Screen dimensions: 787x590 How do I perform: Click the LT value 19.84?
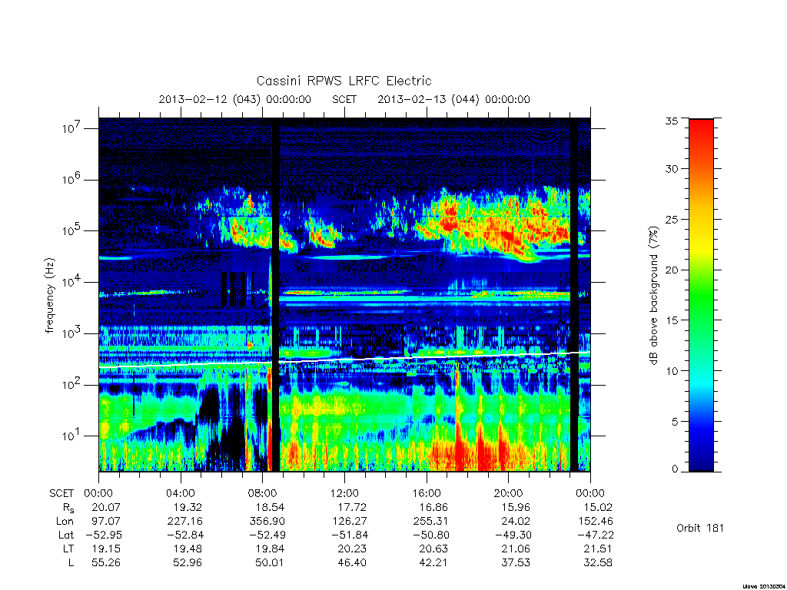(x=270, y=549)
